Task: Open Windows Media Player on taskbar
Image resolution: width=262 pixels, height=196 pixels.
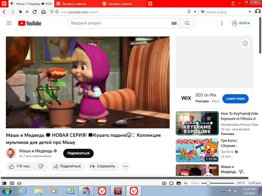Action: click(x=54, y=191)
